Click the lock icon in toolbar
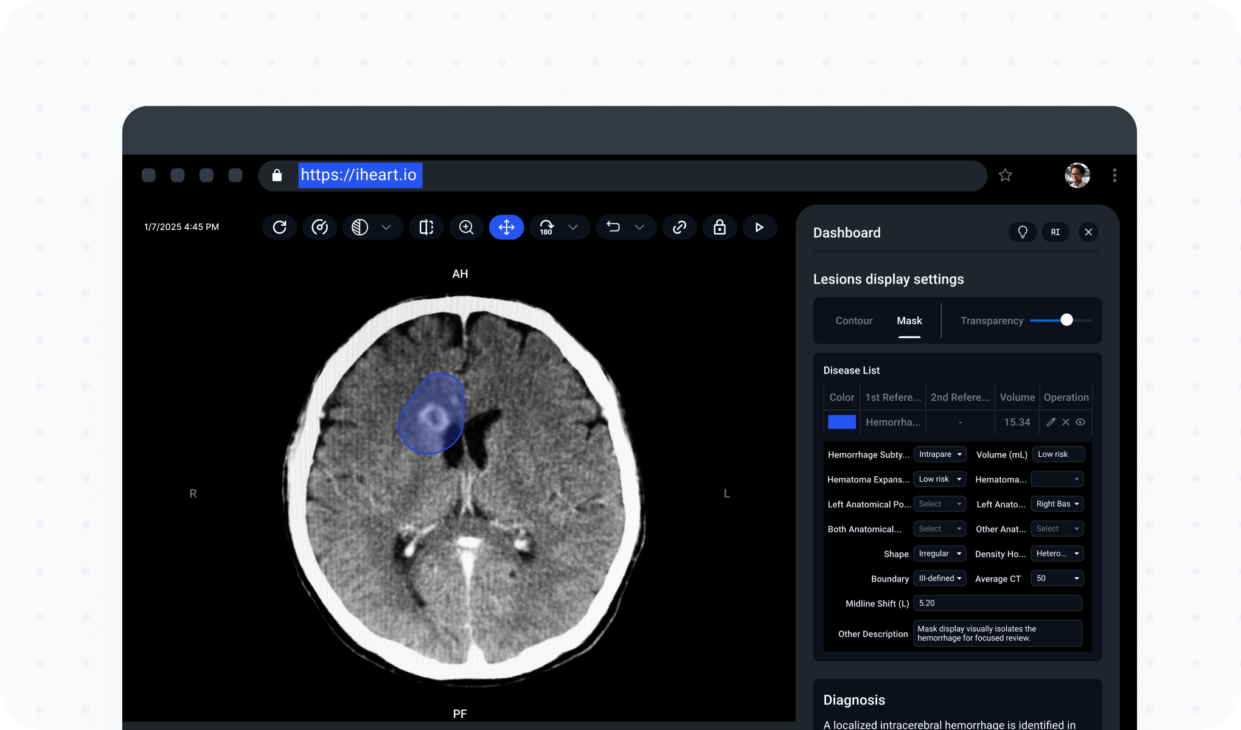The image size is (1241, 730). [720, 228]
